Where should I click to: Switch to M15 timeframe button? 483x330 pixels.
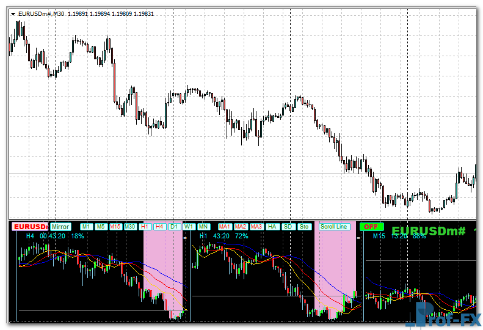pyautogui.click(x=115, y=227)
